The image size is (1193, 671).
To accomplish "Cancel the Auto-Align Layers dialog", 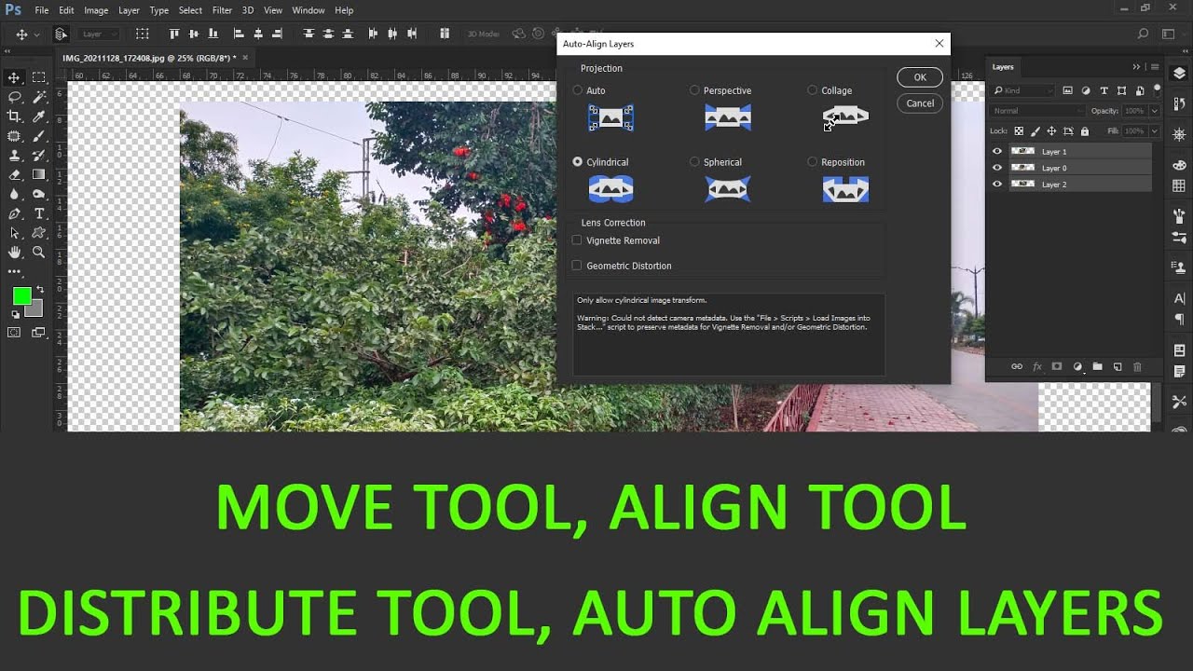I will pos(920,103).
